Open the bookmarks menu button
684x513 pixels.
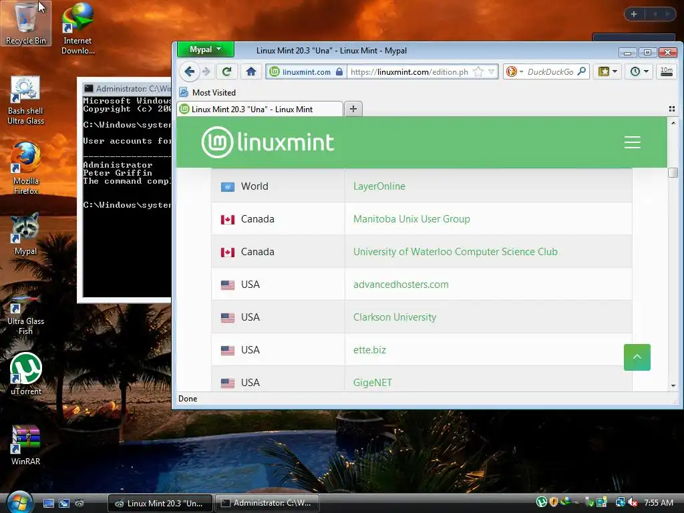point(607,71)
